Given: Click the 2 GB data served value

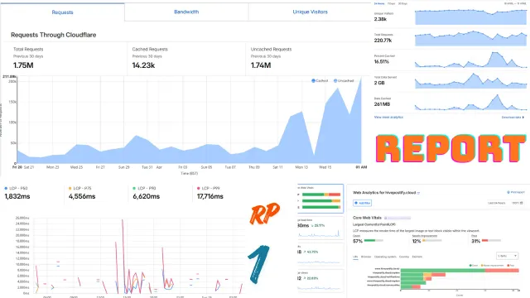Looking at the screenshot, I should point(379,83).
